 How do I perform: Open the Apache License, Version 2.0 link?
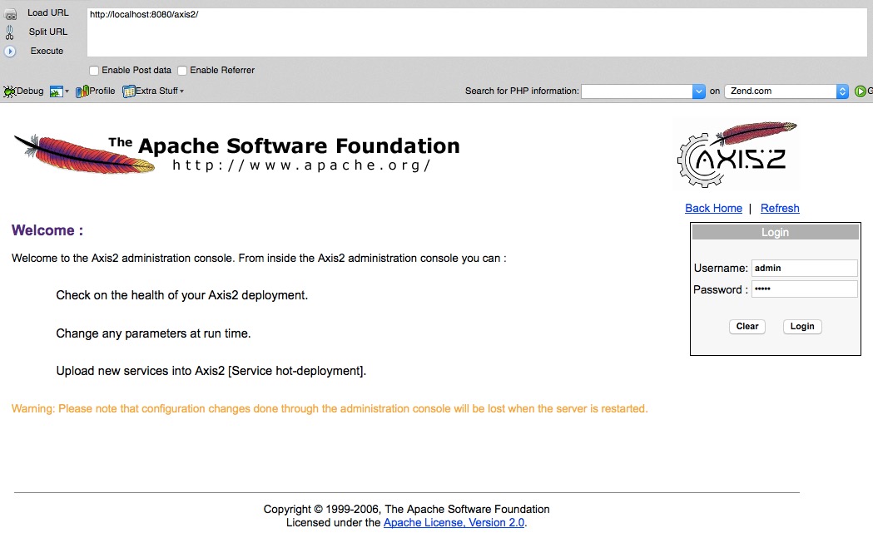(x=454, y=523)
